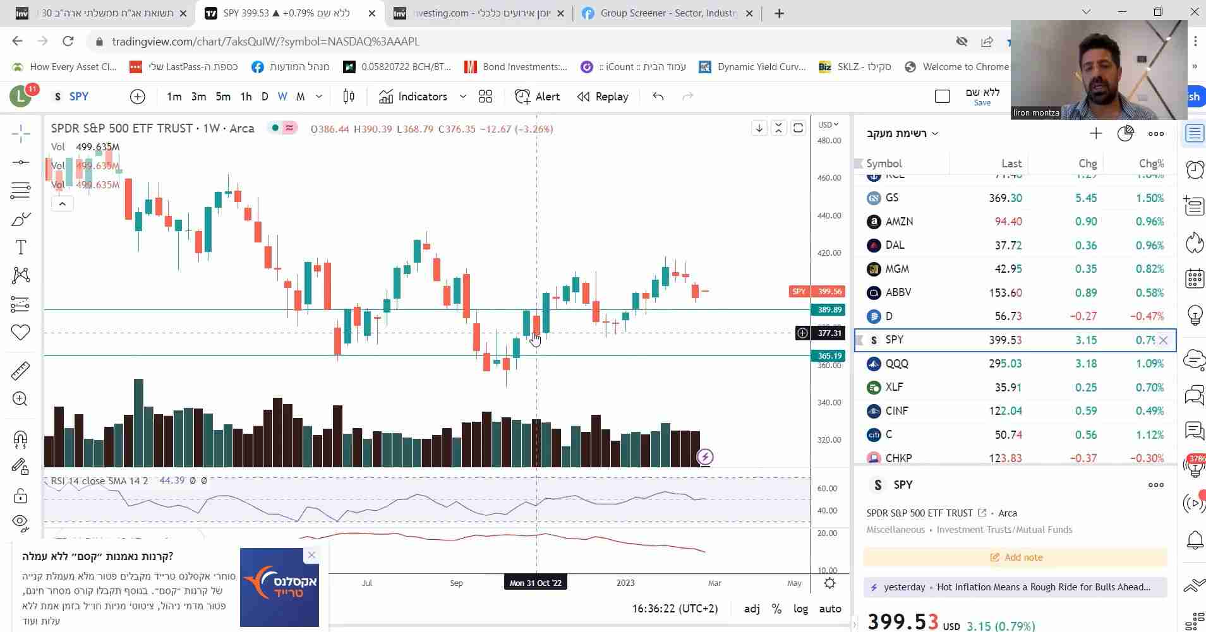Toggle magnet mode on drawing toolbar
Image resolution: width=1206 pixels, height=632 pixels.
20,438
